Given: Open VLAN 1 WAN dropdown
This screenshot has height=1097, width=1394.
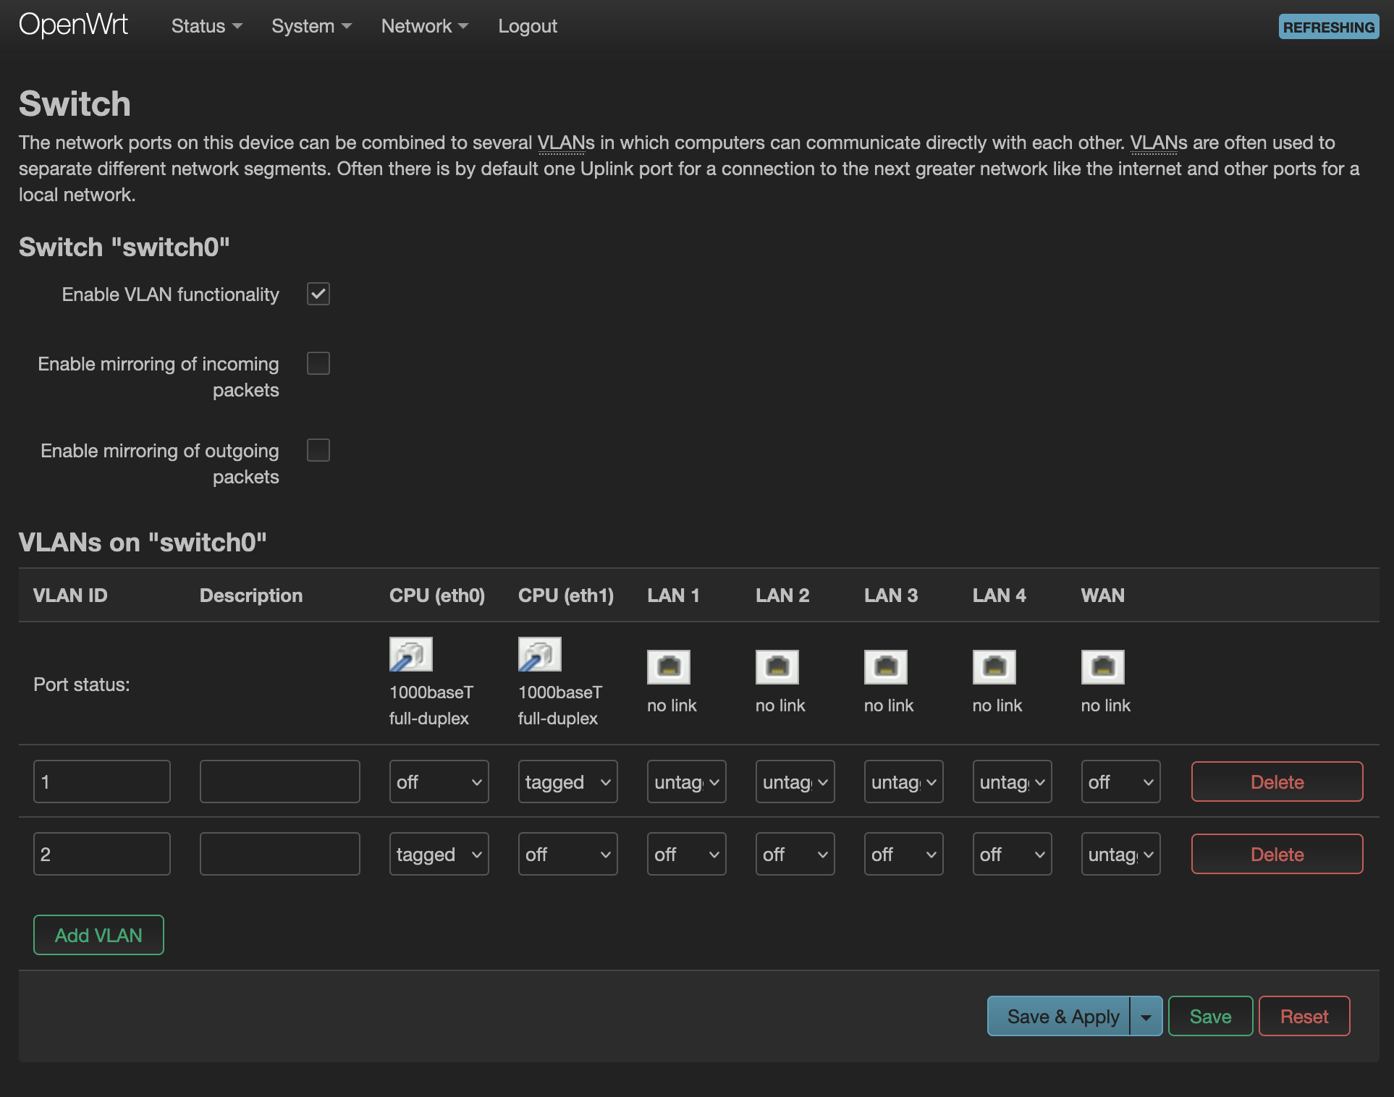Looking at the screenshot, I should click(1121, 782).
